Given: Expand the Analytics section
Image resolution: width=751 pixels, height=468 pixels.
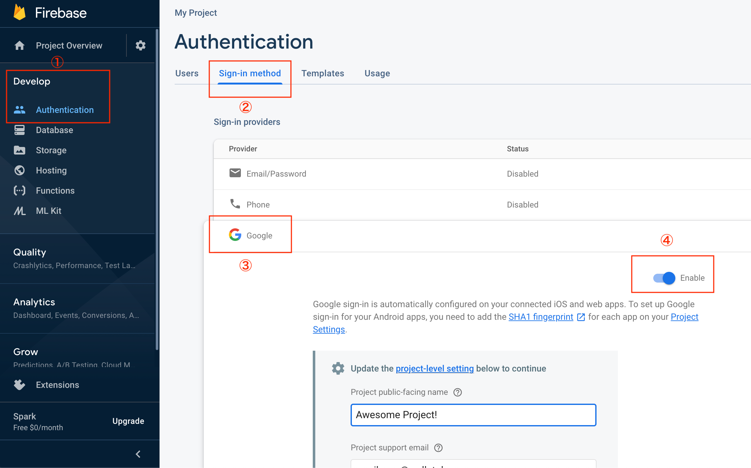Looking at the screenshot, I should (77, 308).
